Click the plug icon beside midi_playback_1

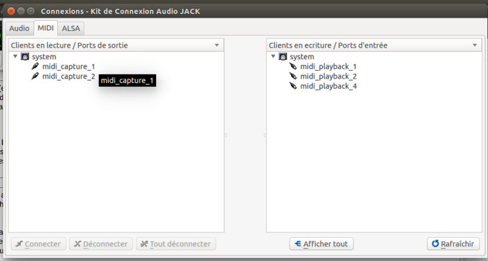tap(293, 66)
